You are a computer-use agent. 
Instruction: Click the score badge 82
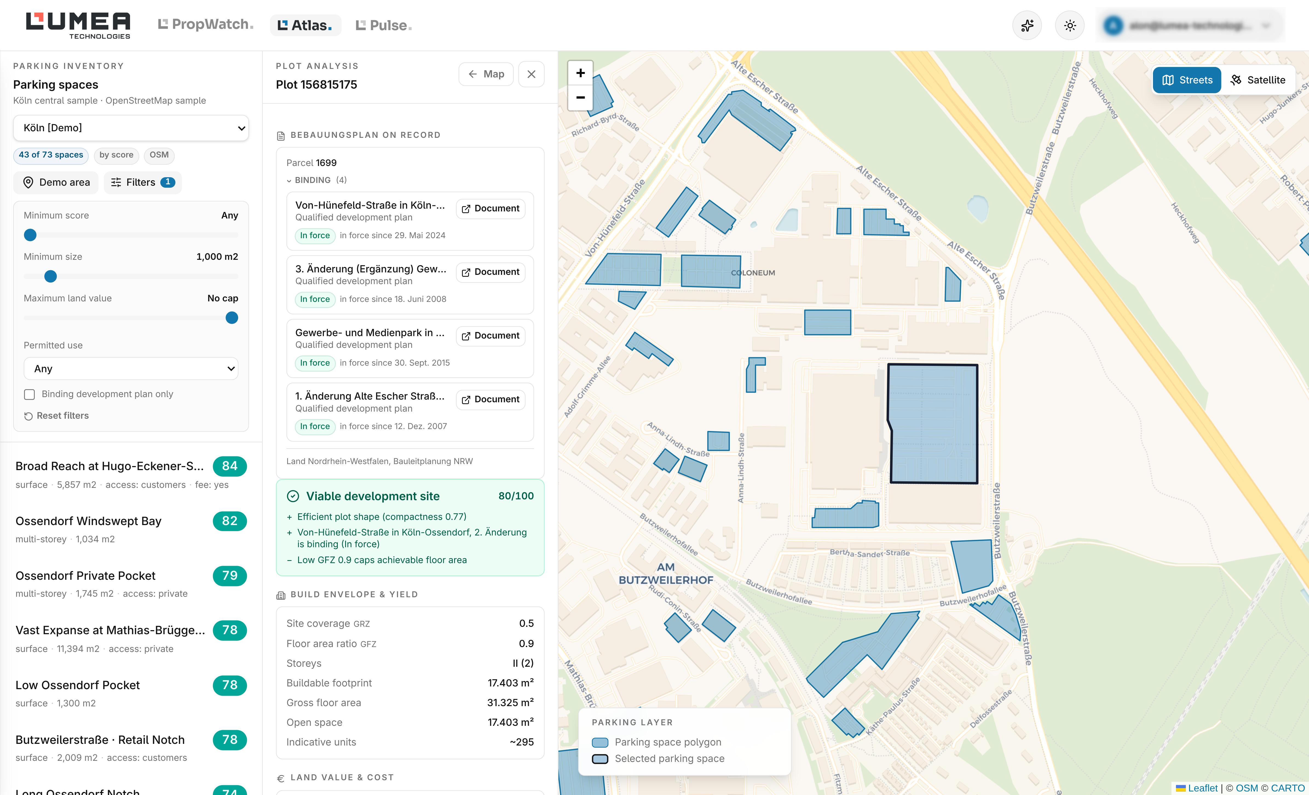pos(229,521)
